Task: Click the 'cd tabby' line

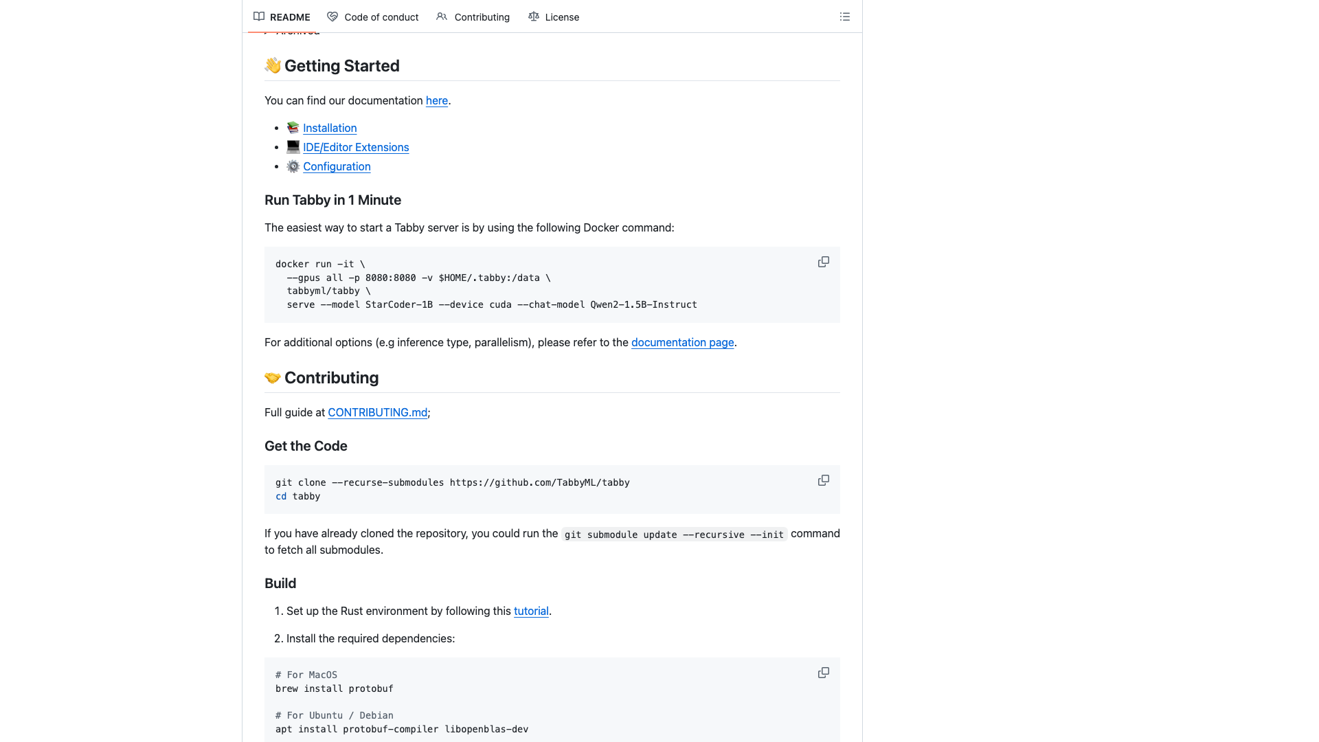Action: [297, 496]
